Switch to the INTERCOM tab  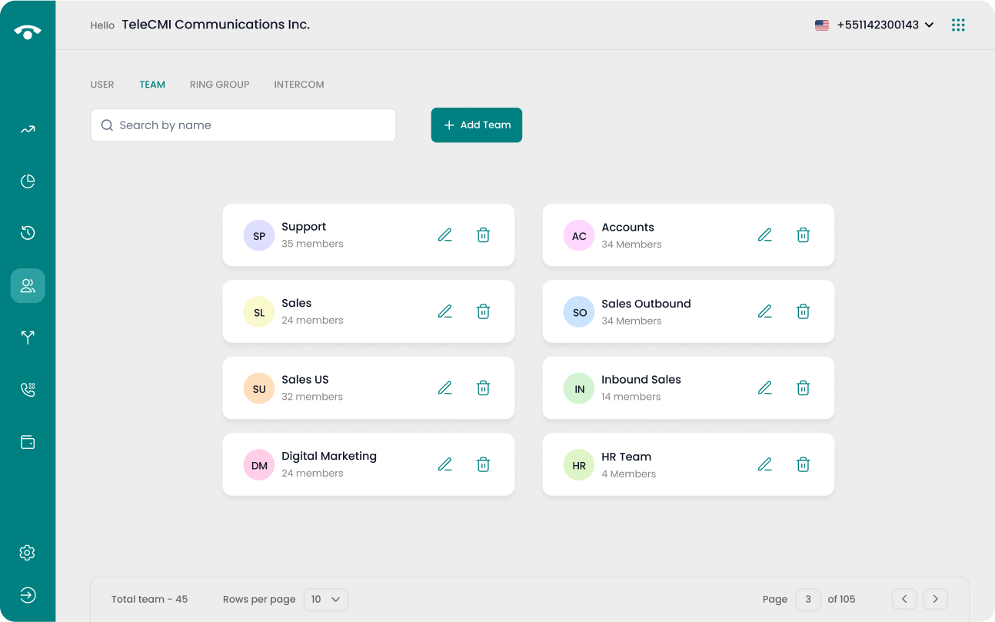298,85
